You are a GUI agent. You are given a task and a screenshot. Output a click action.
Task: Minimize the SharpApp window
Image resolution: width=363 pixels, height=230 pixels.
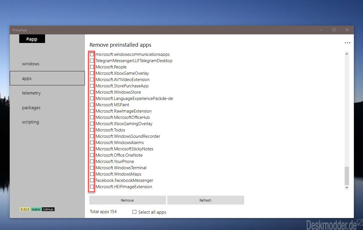[321, 30]
